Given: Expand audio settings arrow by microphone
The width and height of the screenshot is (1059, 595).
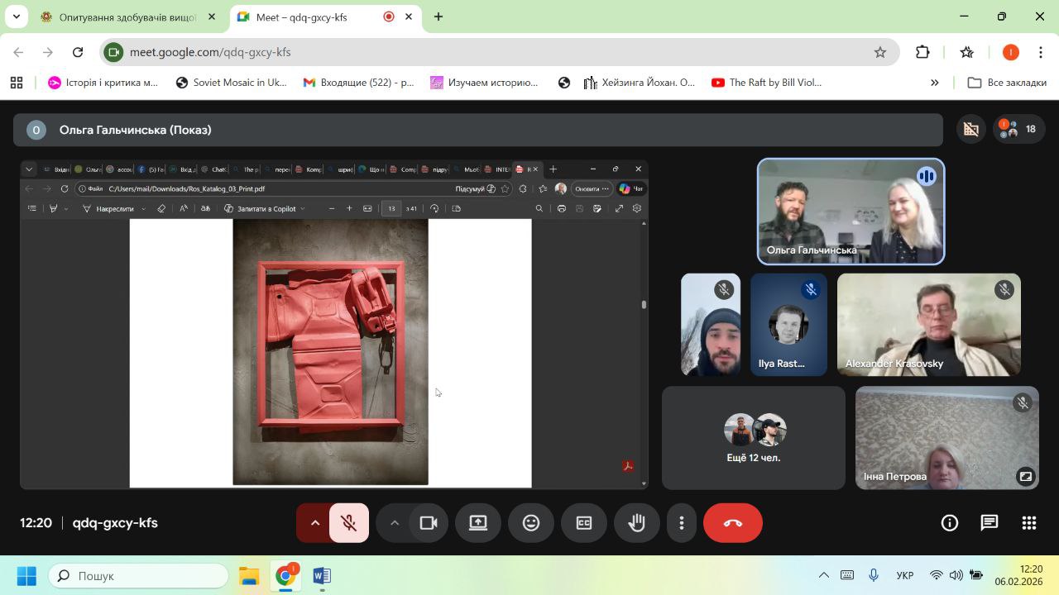Looking at the screenshot, I should (314, 523).
